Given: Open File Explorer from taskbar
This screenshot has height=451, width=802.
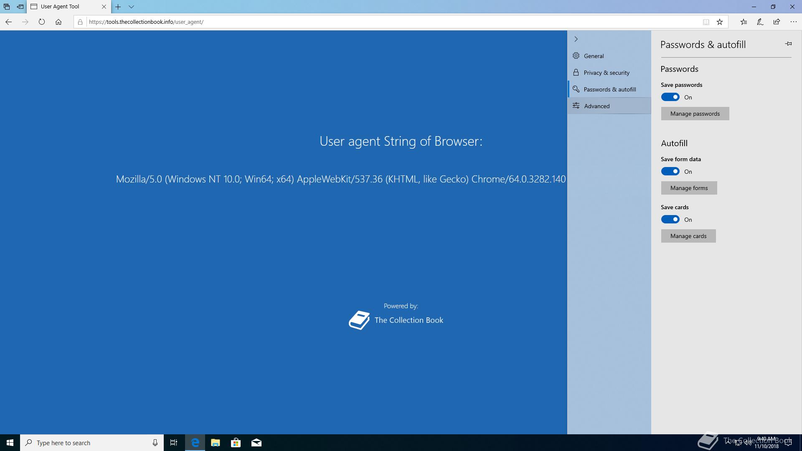Looking at the screenshot, I should coord(216,443).
